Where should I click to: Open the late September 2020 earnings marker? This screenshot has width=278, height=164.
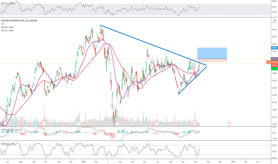click(x=194, y=123)
